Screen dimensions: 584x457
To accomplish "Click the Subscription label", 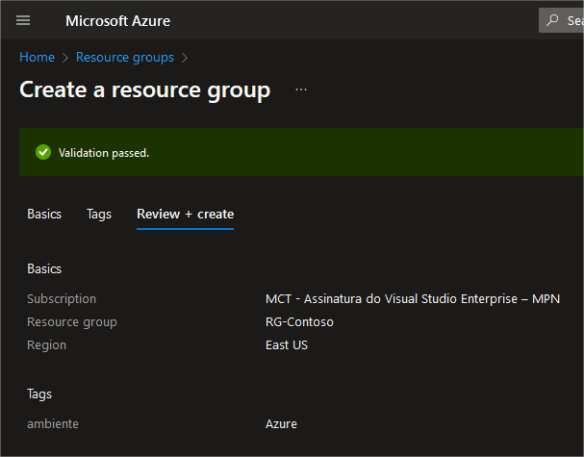I will tap(62, 298).
